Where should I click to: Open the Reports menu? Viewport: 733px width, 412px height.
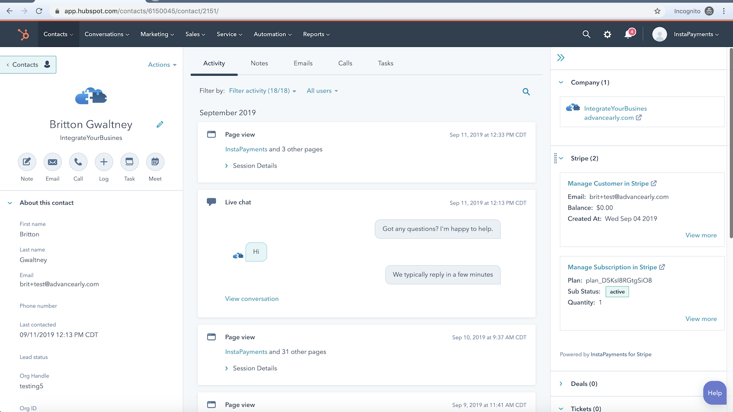(x=316, y=34)
